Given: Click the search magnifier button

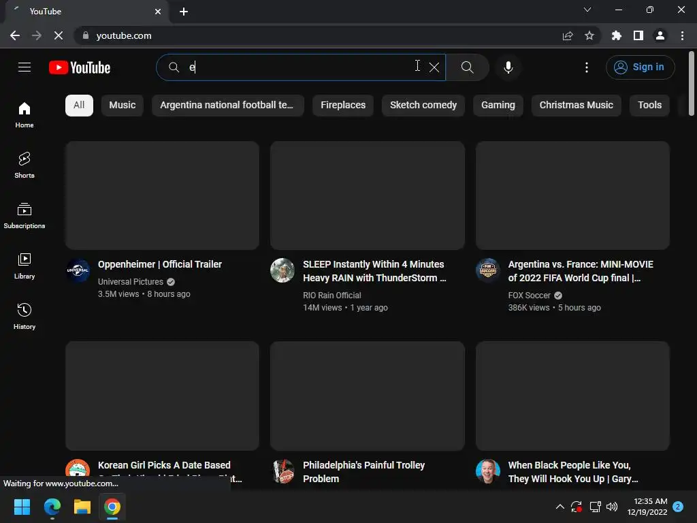Looking at the screenshot, I should coord(467,67).
